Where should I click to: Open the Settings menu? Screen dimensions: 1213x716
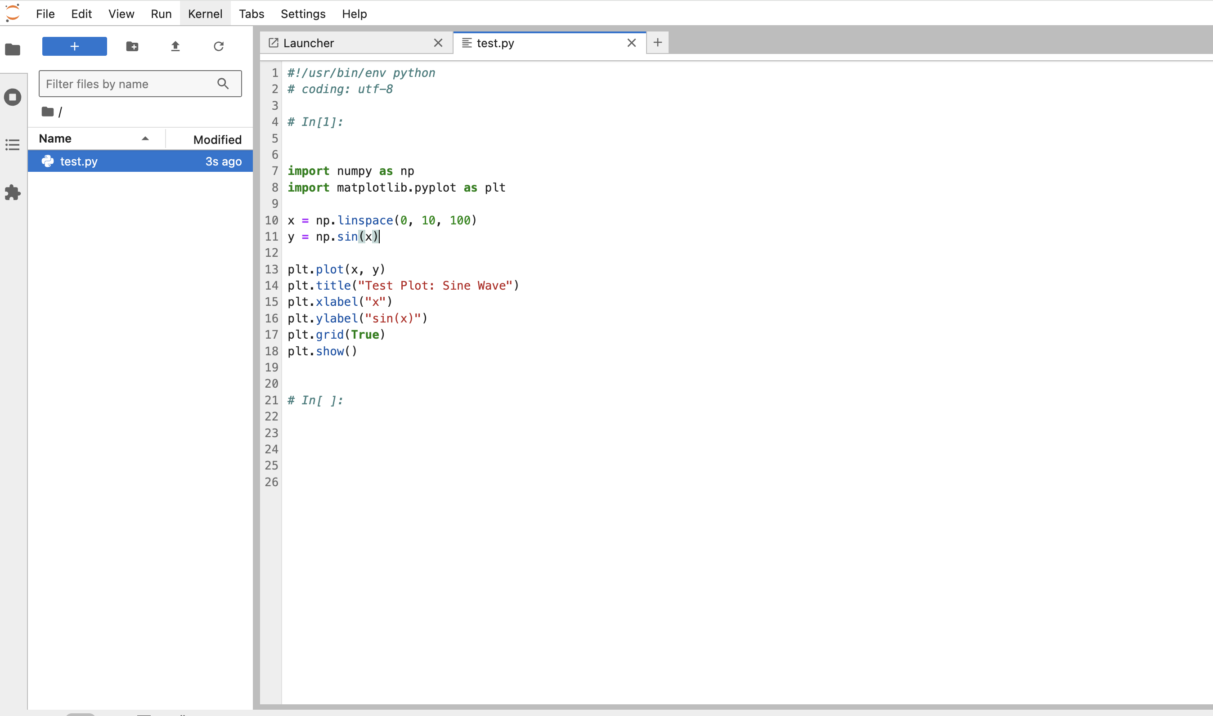click(303, 13)
